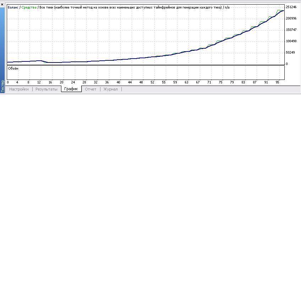Switch to the Результаты tab

46,89
